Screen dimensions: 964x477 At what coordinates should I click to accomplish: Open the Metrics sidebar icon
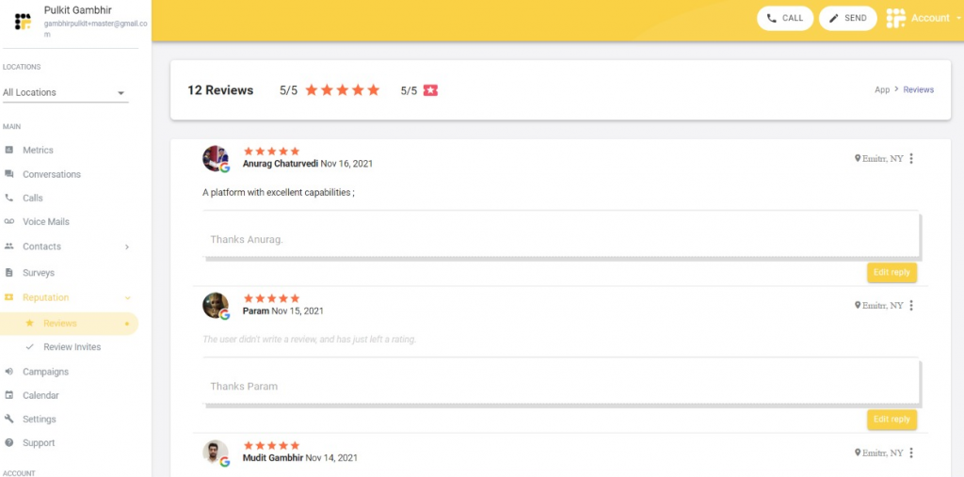click(x=9, y=150)
